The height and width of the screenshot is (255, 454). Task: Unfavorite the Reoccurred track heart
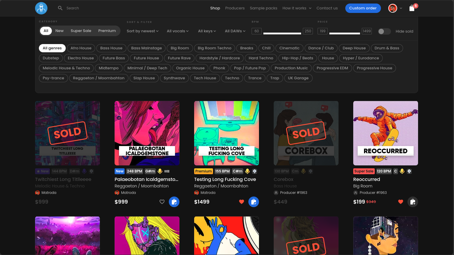coord(401,202)
